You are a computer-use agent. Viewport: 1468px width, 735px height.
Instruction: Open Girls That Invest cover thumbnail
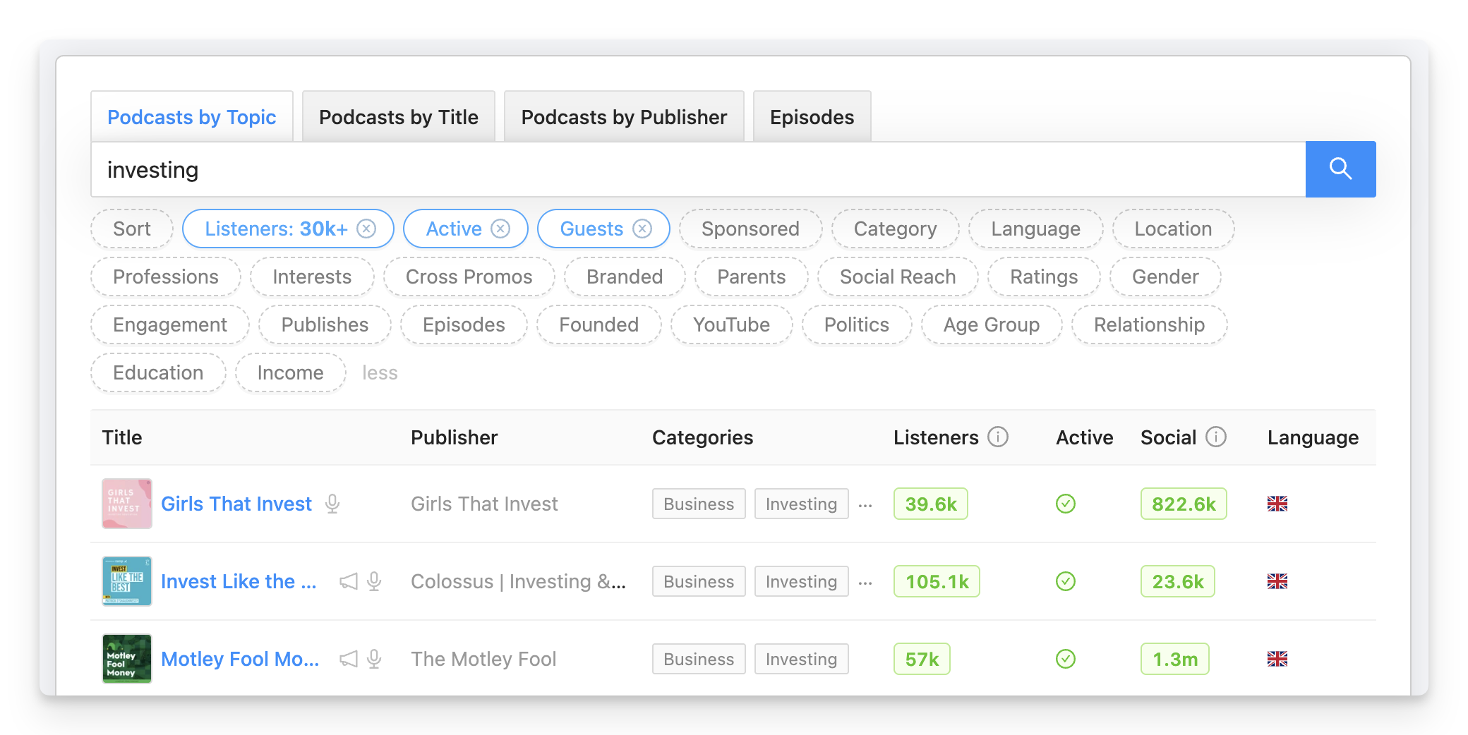click(127, 504)
